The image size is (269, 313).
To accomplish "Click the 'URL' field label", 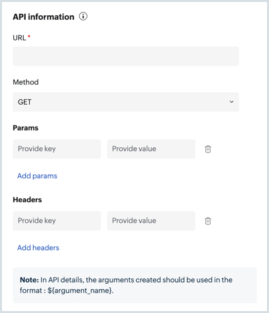I will [x=19, y=38].
